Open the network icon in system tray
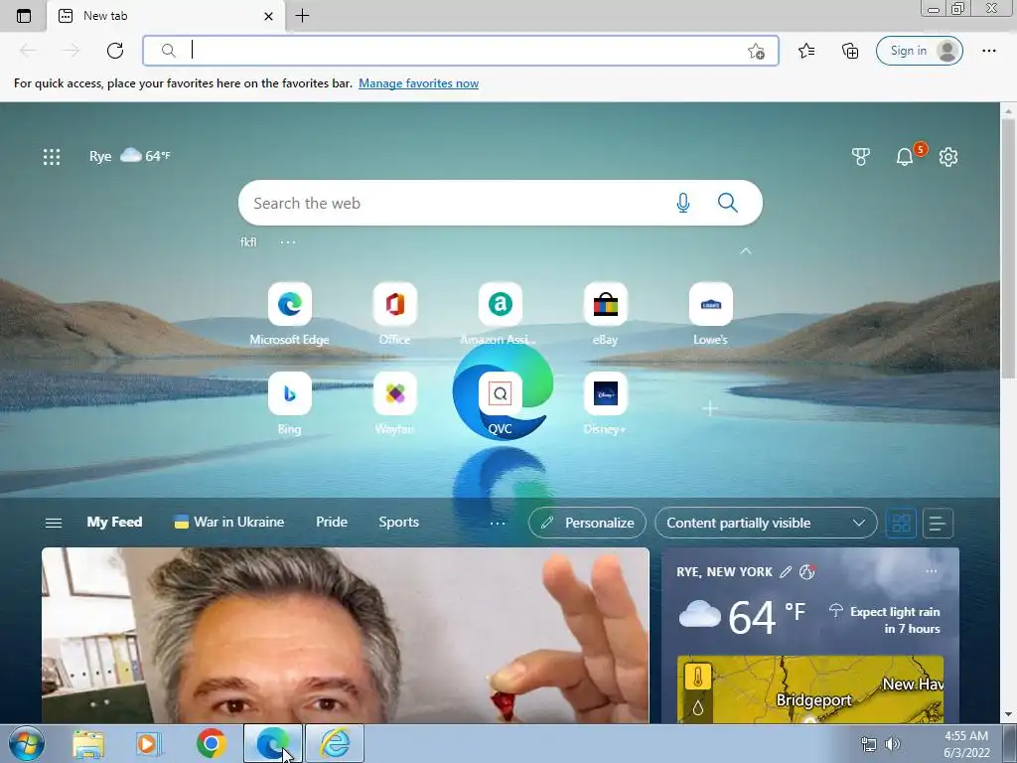Image resolution: width=1017 pixels, height=763 pixels. click(868, 744)
